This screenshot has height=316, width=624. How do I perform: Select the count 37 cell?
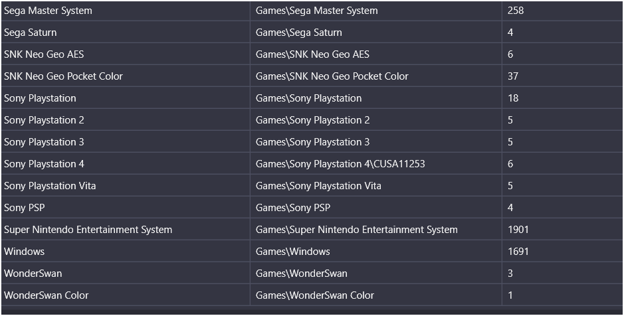(513, 76)
